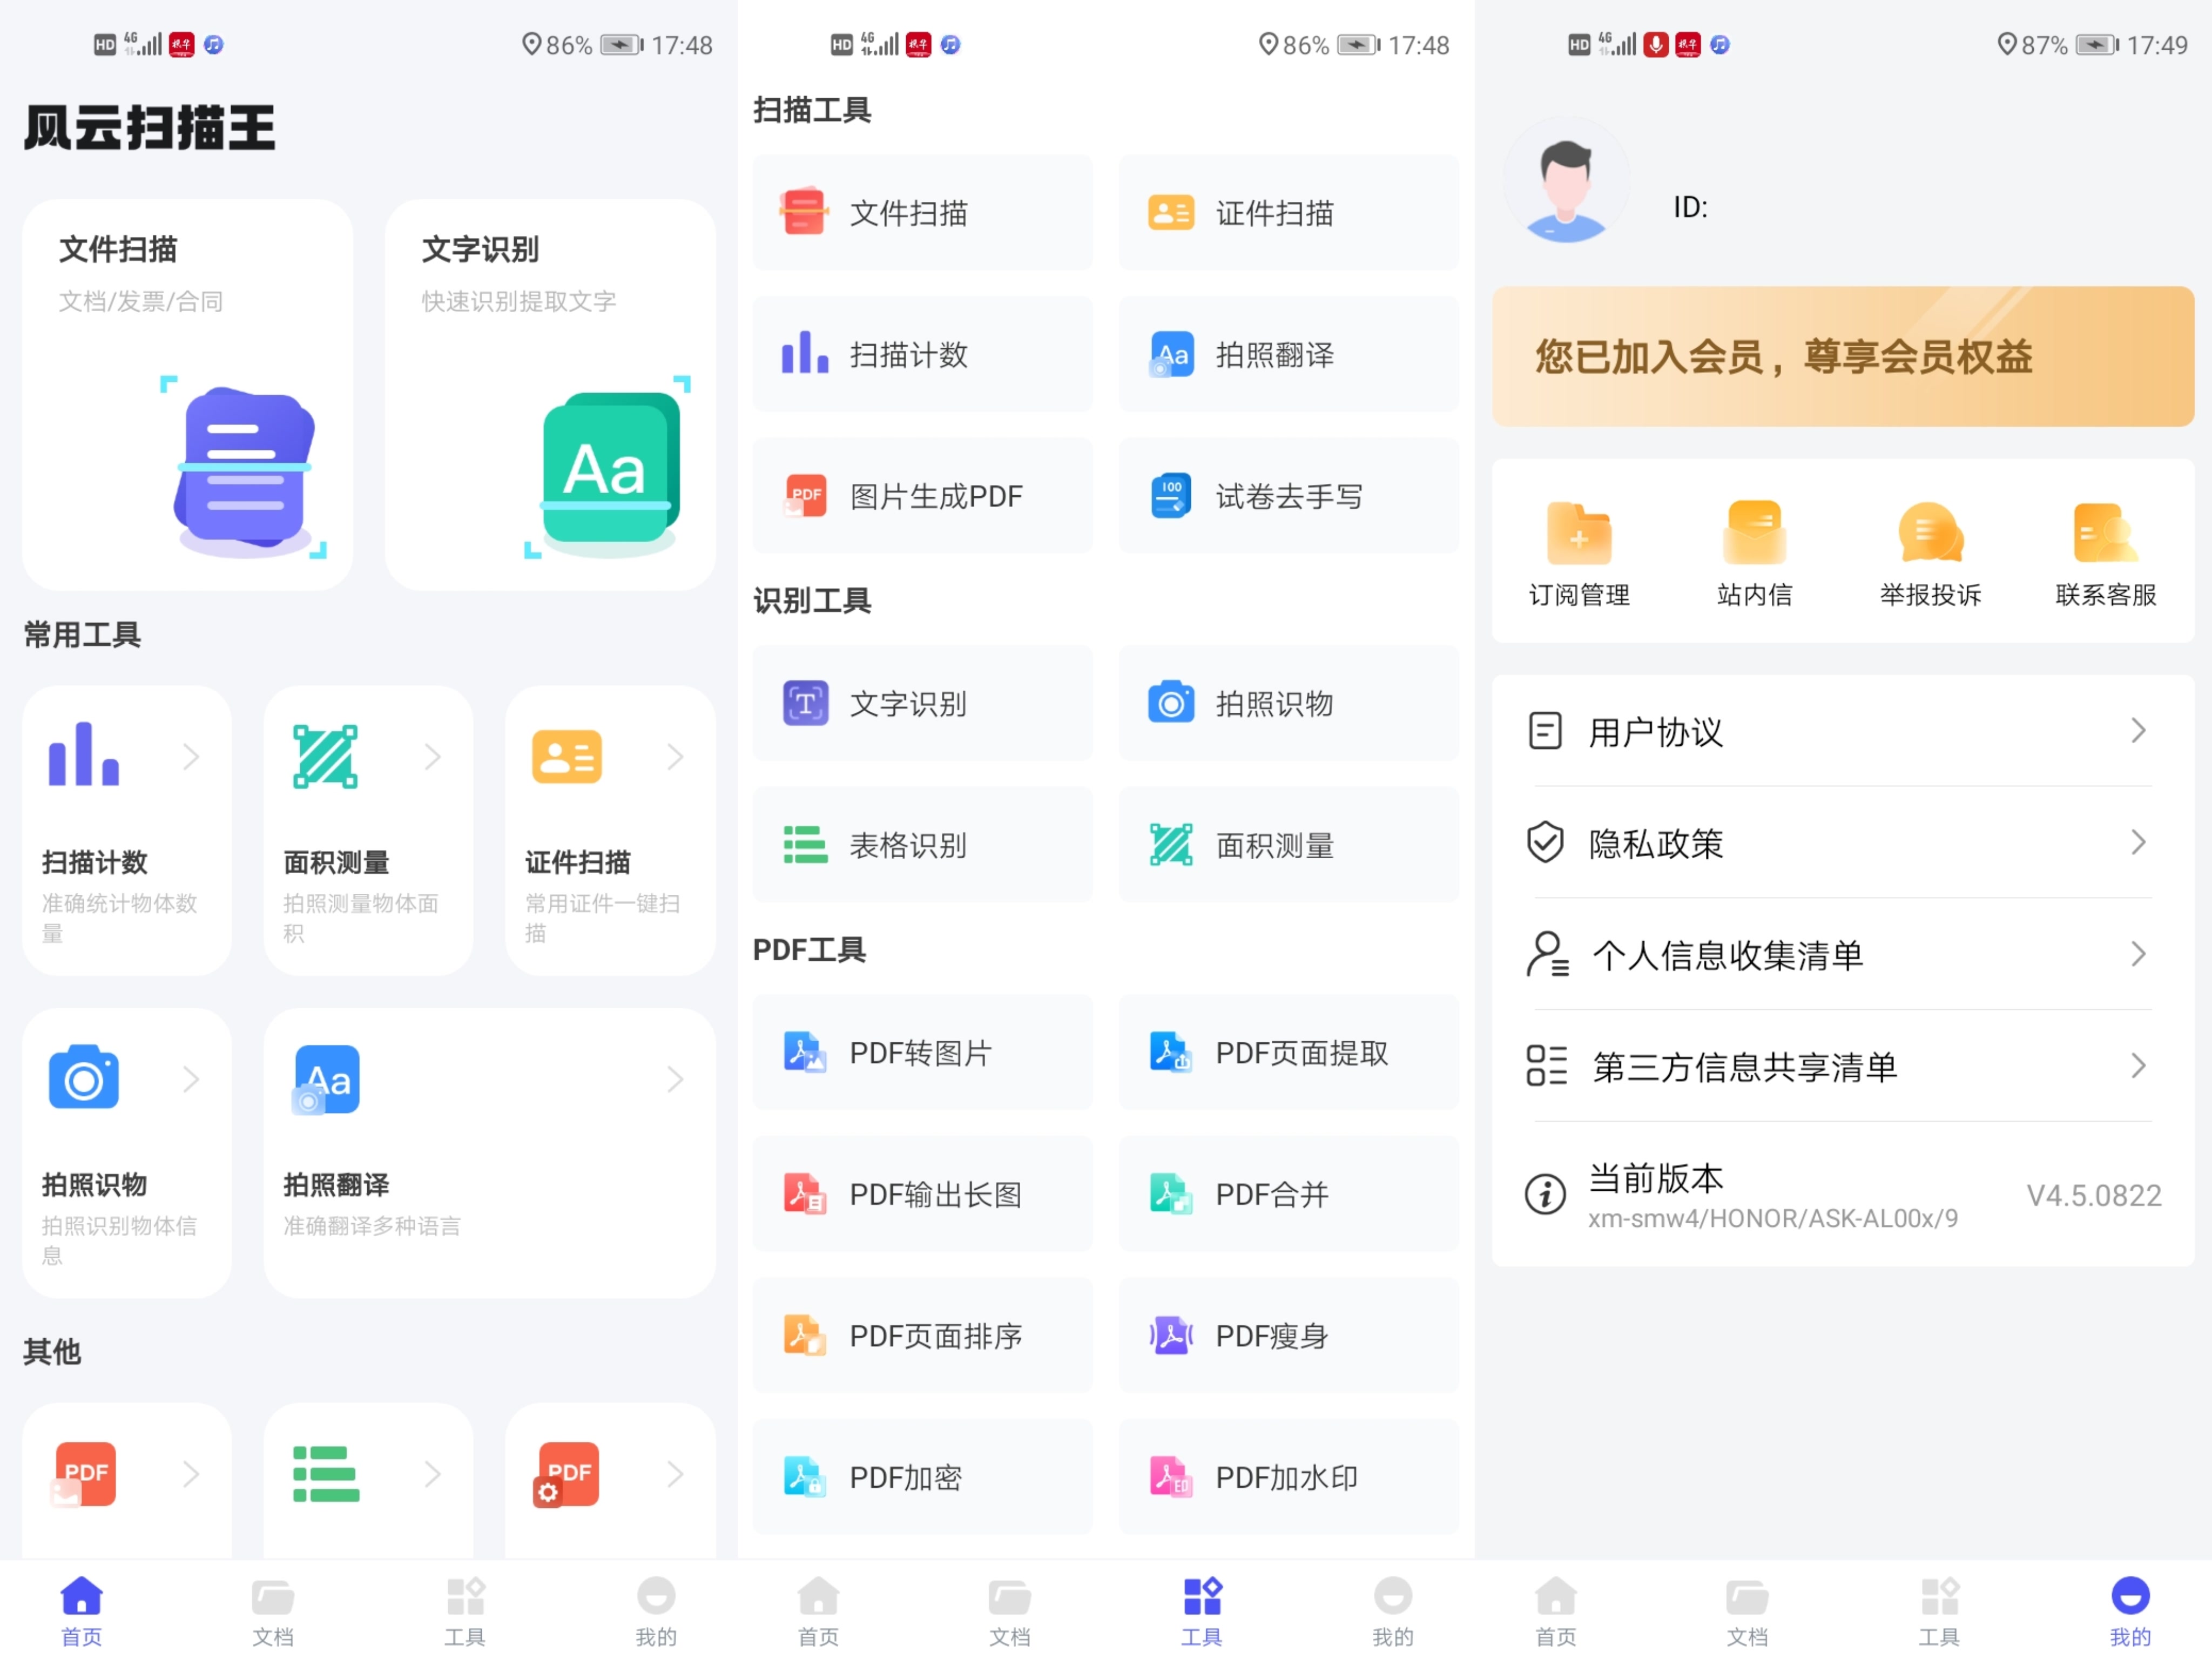The width and height of the screenshot is (2212, 1659).
Task: Open 举报投诉 chat icon
Action: click(x=1930, y=533)
